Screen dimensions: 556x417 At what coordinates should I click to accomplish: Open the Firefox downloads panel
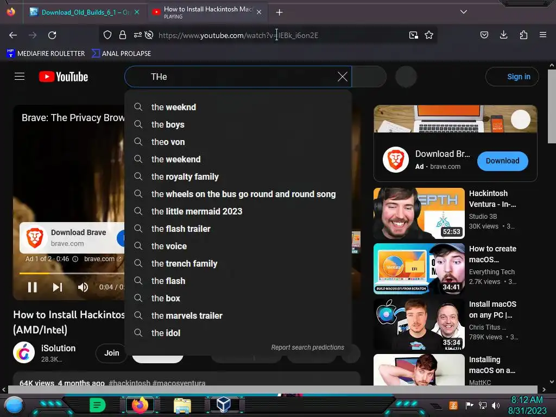pos(503,35)
